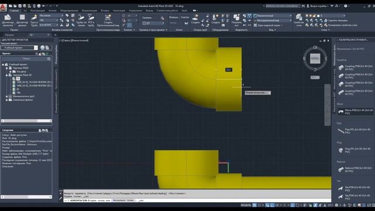This screenshot has height=211, width=375.
Task: Click the help question mark icon
Action: pos(346,6)
